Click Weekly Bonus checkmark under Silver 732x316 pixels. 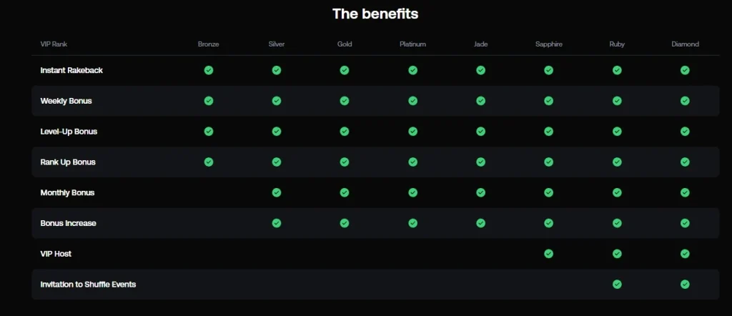[277, 101]
